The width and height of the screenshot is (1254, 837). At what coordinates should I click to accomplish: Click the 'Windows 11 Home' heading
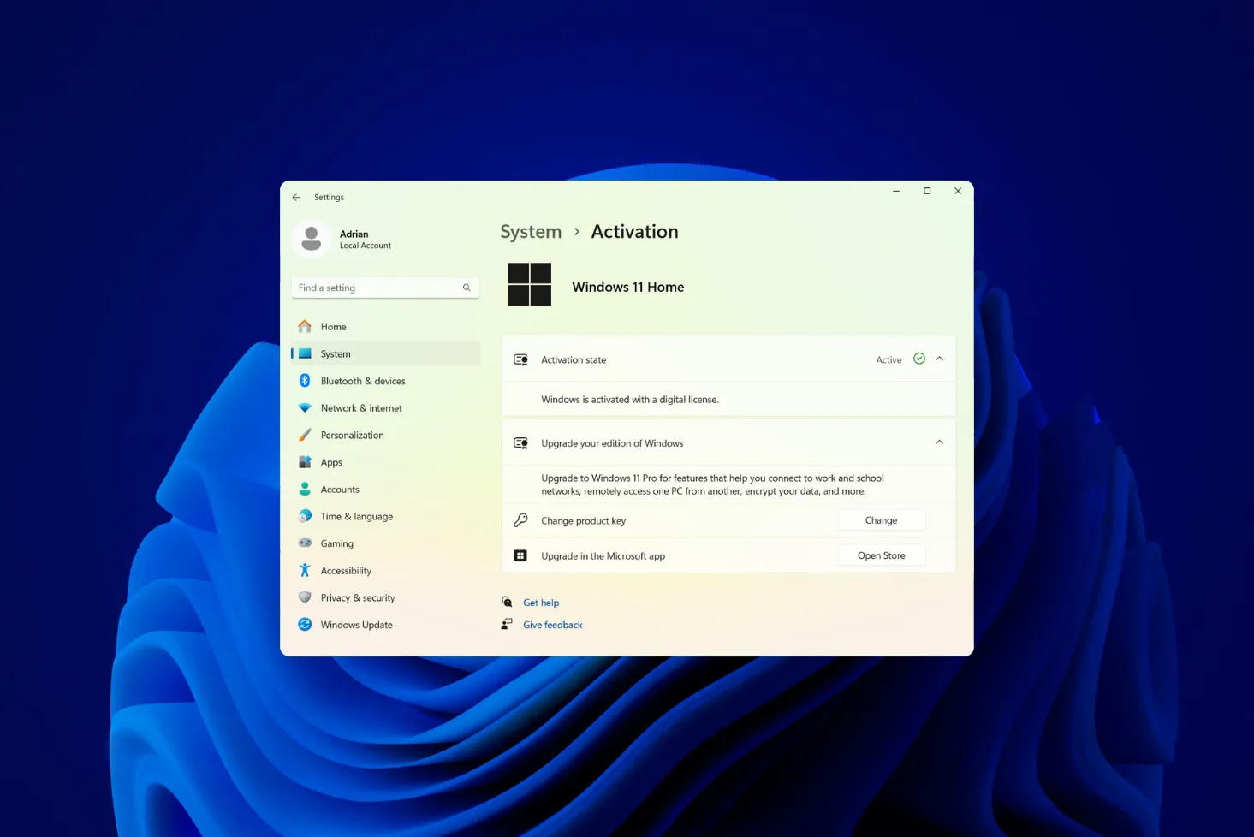(628, 287)
